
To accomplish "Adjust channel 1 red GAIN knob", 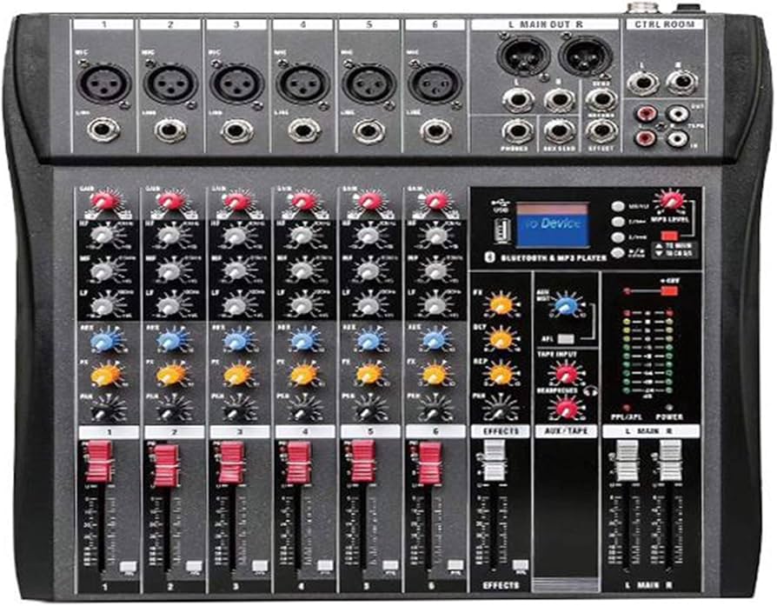I will point(104,202).
